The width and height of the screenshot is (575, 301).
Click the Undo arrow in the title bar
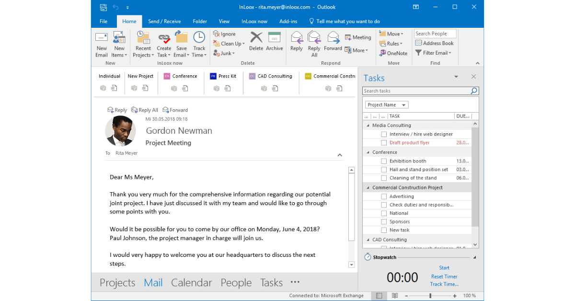pos(115,7)
